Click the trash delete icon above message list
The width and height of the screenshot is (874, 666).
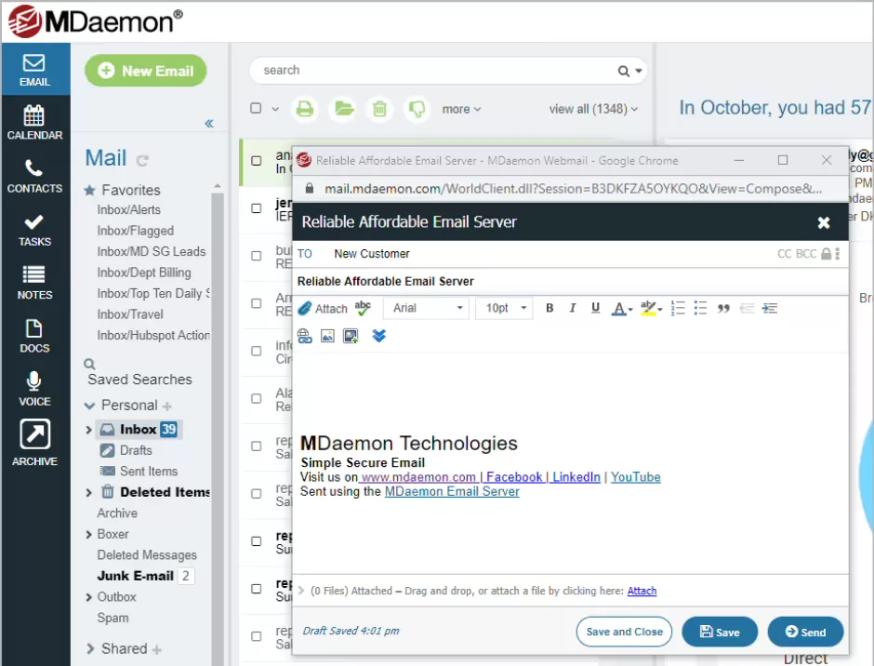[379, 109]
